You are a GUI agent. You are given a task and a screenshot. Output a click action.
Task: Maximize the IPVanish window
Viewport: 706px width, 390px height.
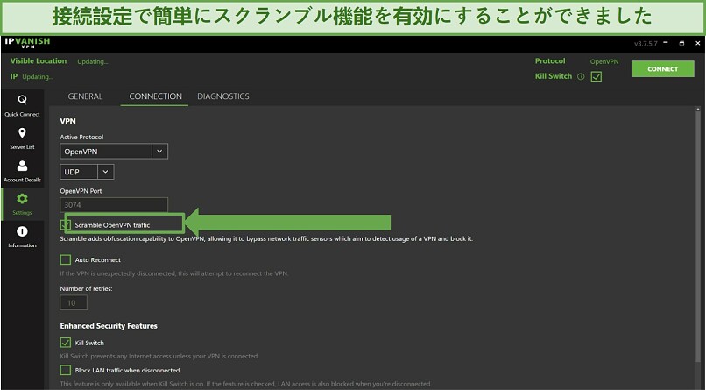point(681,43)
